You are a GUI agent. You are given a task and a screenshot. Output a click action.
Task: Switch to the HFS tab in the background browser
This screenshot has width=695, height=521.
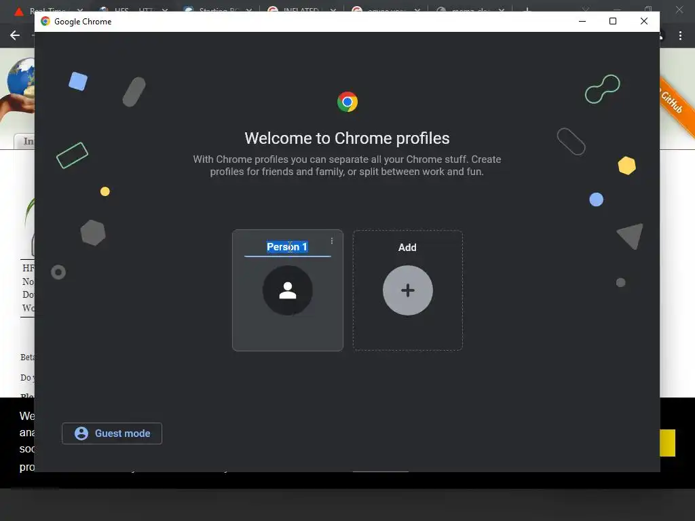tap(133, 9)
